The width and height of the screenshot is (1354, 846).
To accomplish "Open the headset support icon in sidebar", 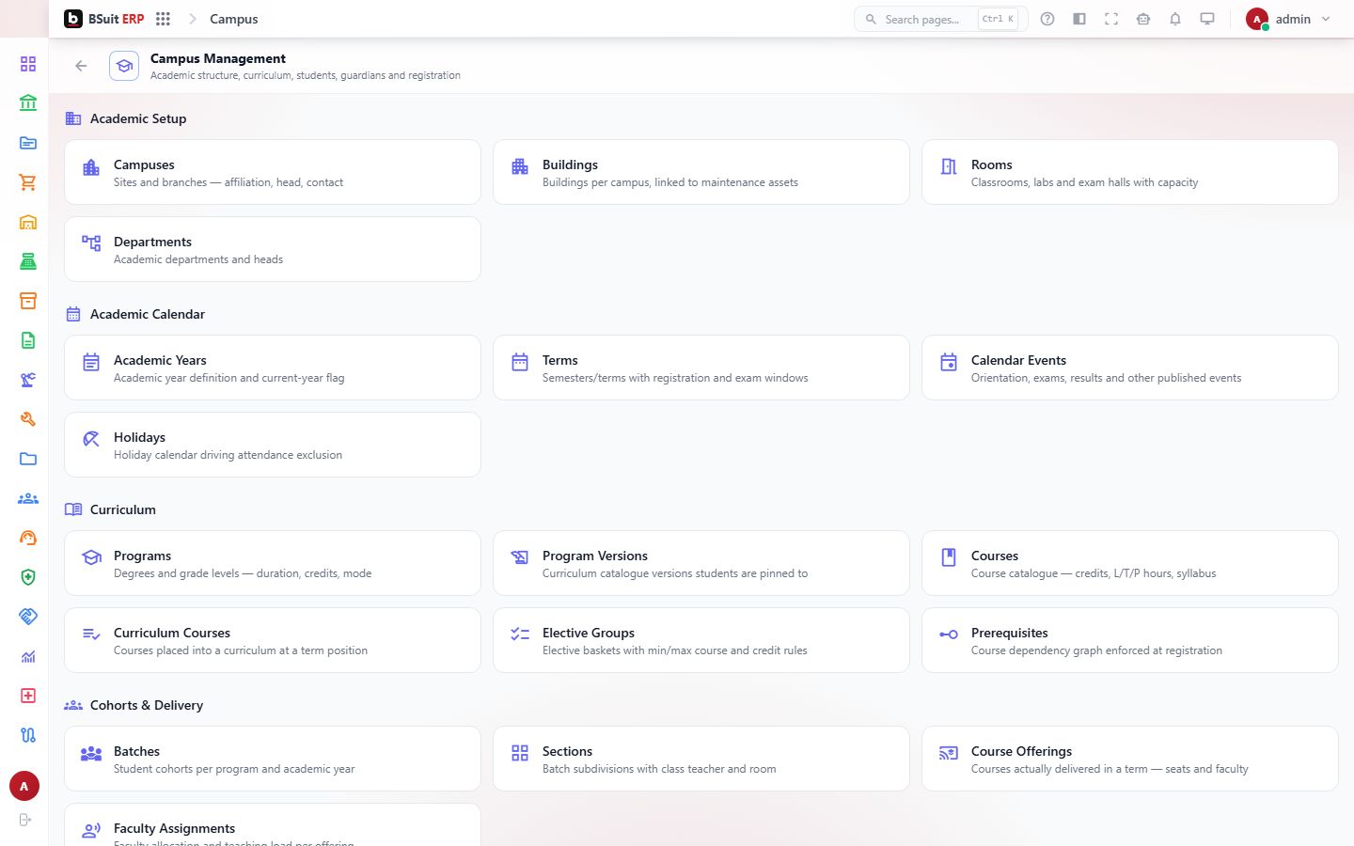I will click(28, 538).
